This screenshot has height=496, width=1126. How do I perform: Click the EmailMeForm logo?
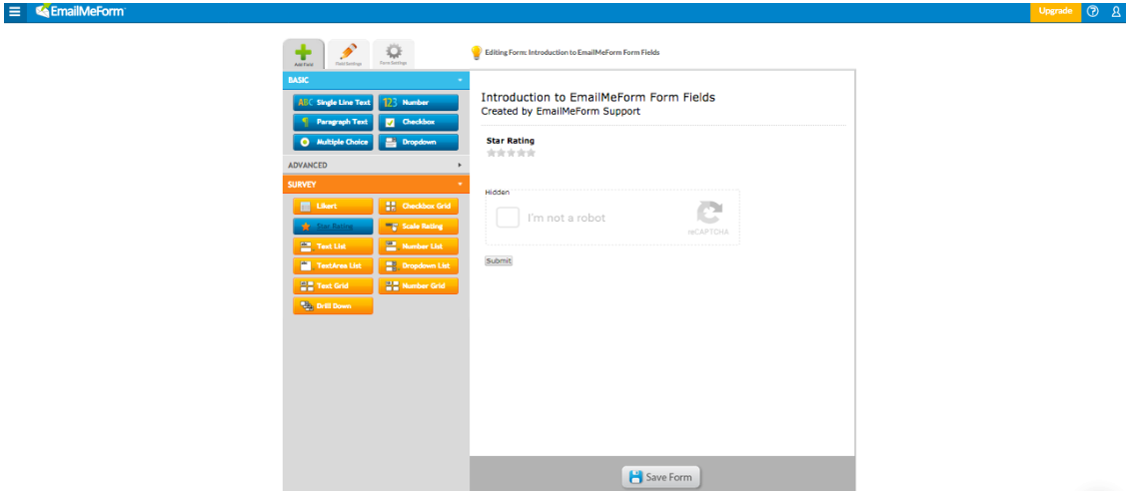pyautogui.click(x=80, y=12)
